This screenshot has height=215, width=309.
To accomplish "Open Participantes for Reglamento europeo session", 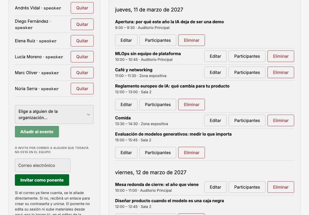I will [x=158, y=104].
